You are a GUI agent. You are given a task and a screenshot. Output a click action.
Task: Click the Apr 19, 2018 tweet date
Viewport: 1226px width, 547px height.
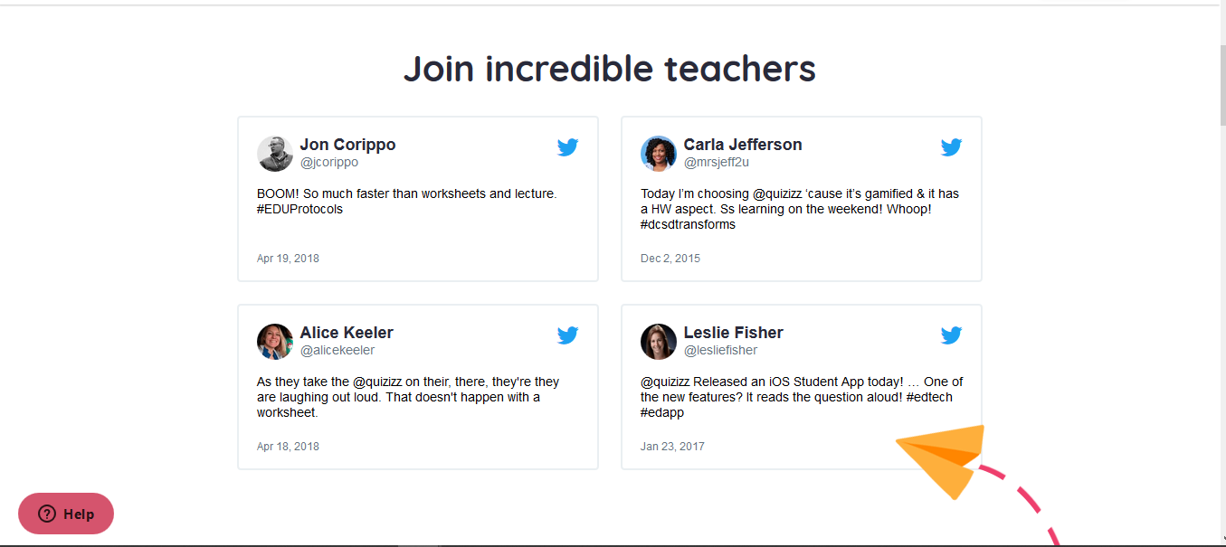tap(288, 259)
